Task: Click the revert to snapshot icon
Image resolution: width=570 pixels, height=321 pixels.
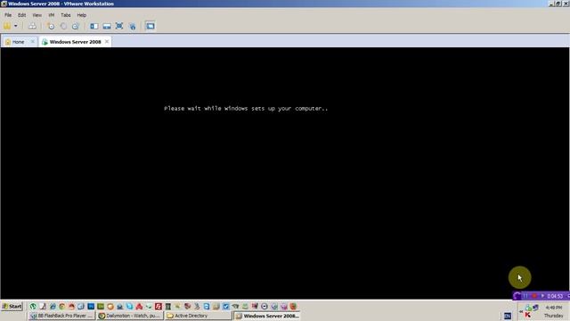Action: pyautogui.click(x=63, y=26)
